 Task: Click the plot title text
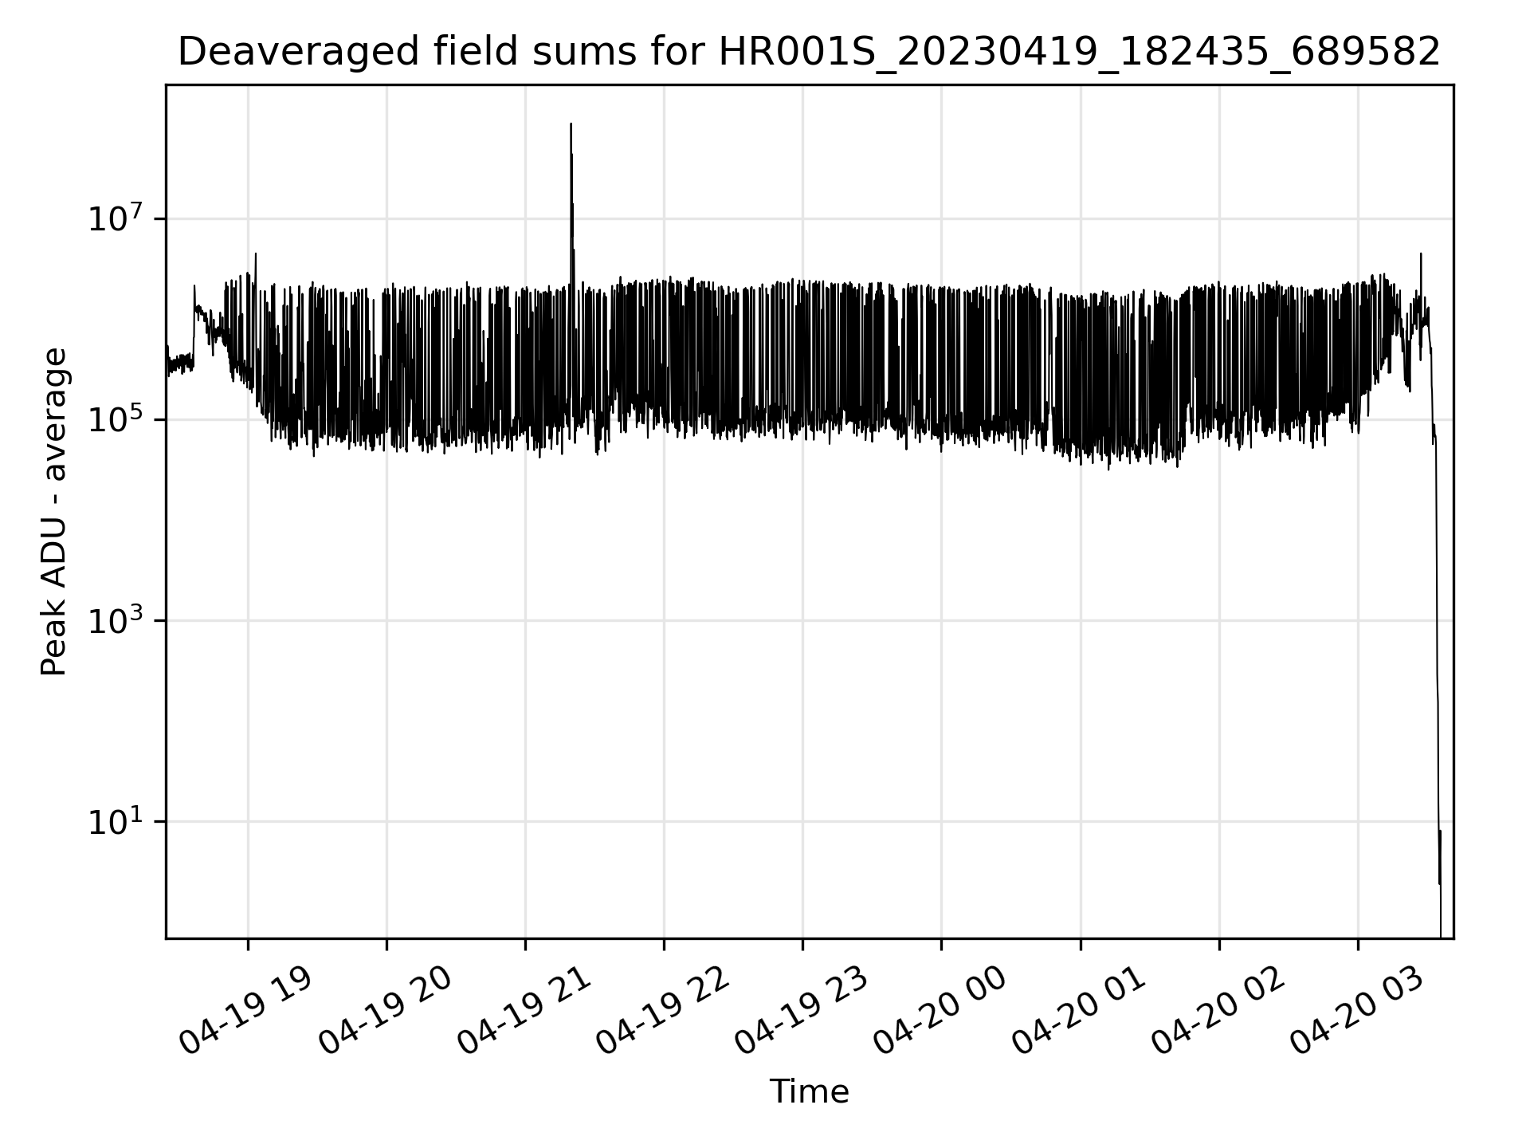coord(809,53)
